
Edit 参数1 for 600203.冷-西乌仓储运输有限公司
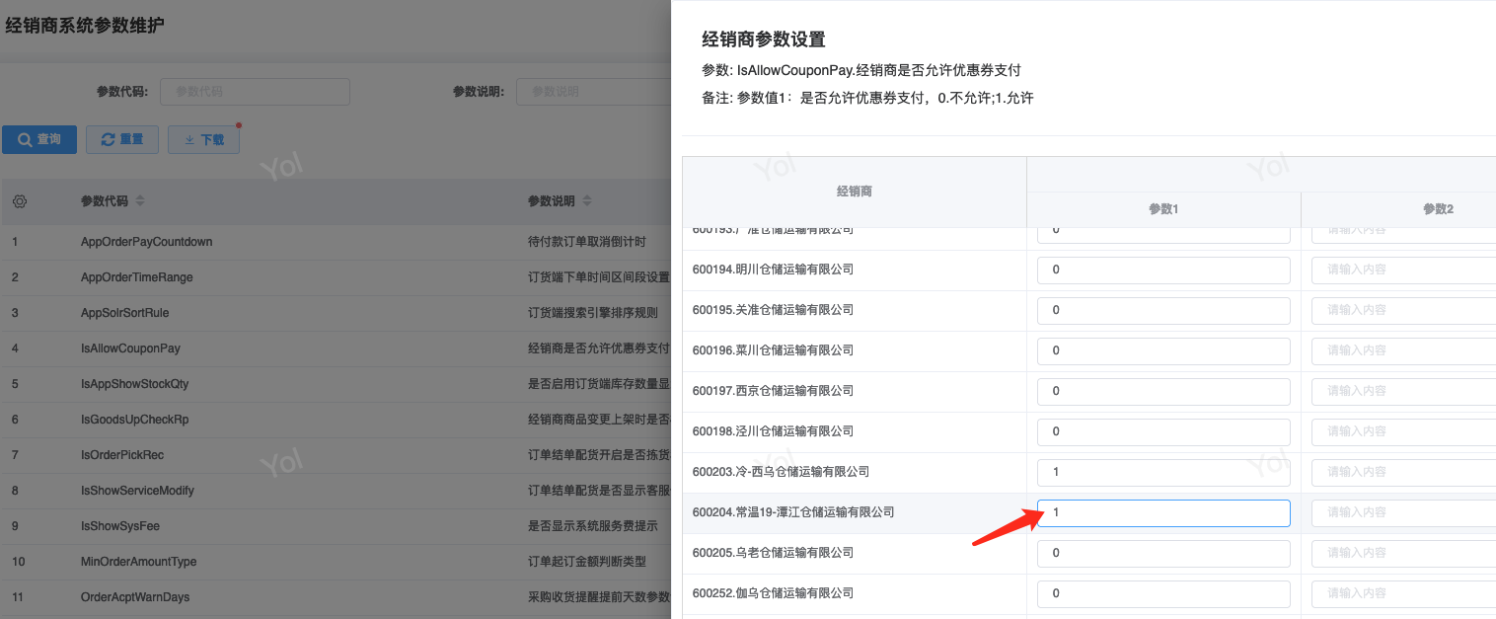tap(1163, 472)
